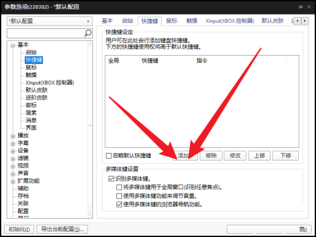Expand the 扩展功能 tree node
The width and height of the screenshot is (316, 237).
pos(13,181)
